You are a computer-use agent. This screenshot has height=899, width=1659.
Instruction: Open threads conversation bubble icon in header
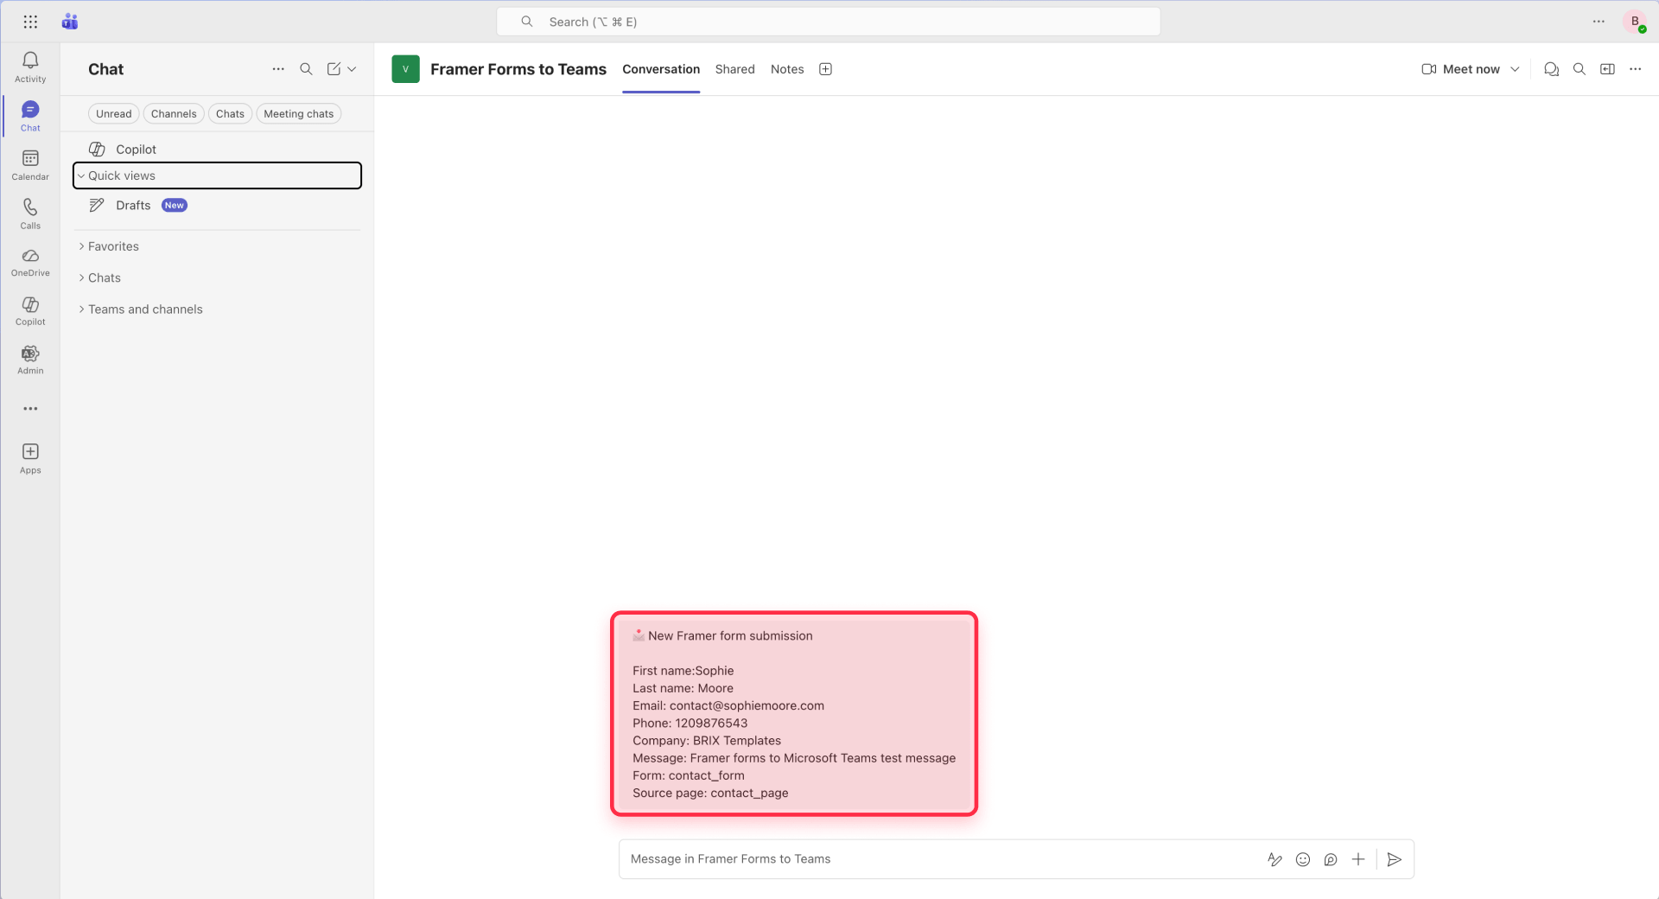coord(1551,69)
